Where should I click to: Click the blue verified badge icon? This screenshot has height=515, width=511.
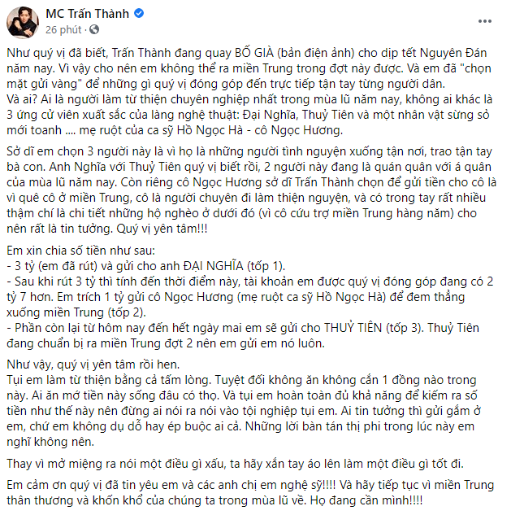point(139,15)
